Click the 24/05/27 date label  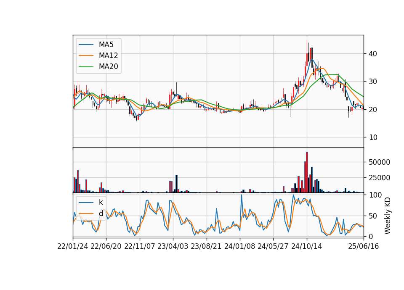click(x=273, y=246)
